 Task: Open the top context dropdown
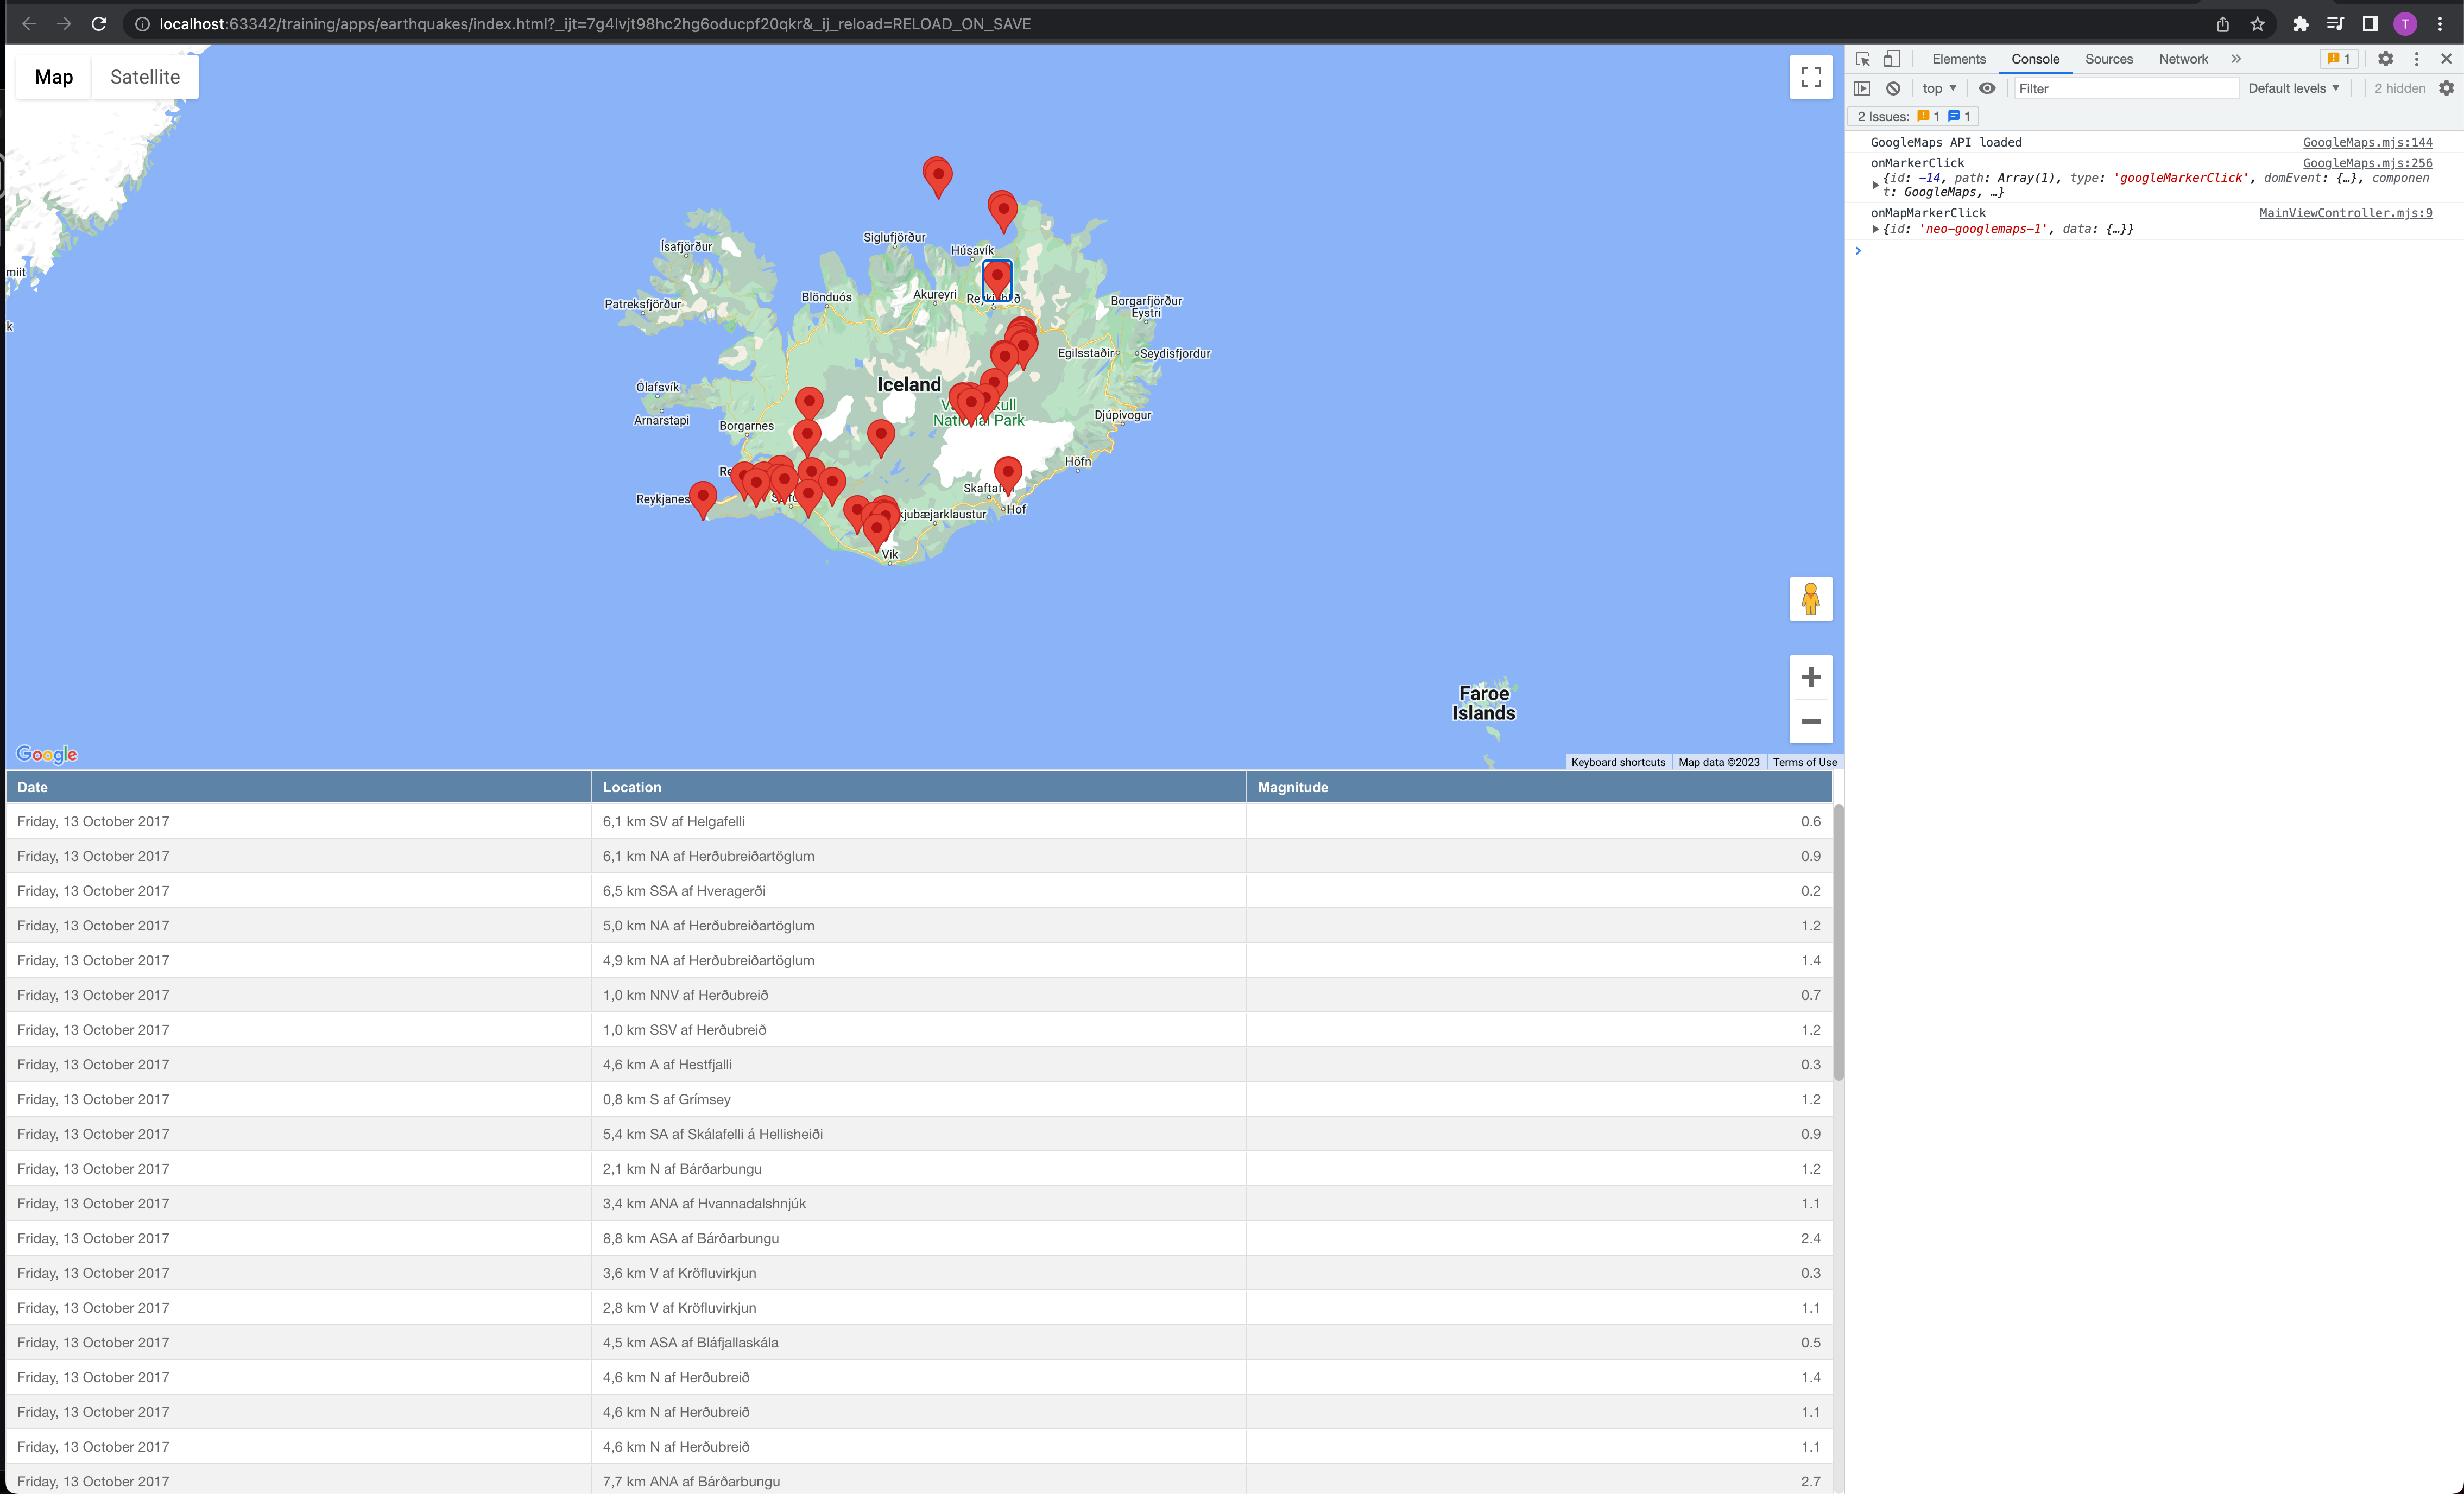pos(1939,88)
